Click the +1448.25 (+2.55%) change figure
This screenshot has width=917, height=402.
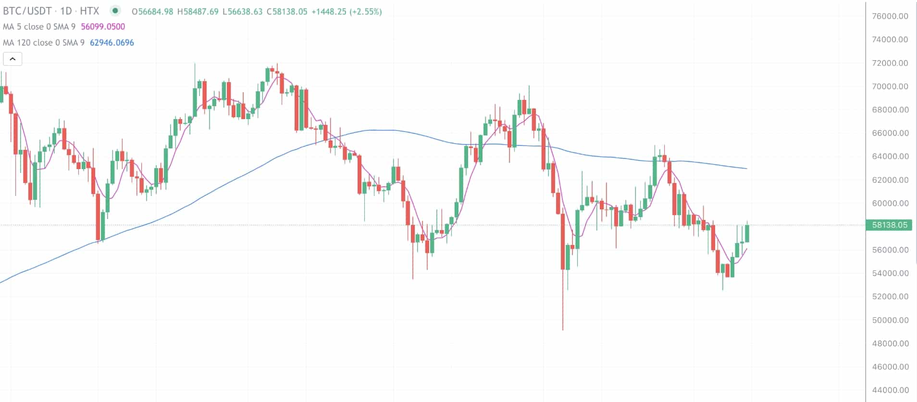click(347, 12)
